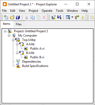This screenshot has width=95, height=105.
Task: Select Public A.vi in the tree
Action: pyautogui.click(x=37, y=49)
